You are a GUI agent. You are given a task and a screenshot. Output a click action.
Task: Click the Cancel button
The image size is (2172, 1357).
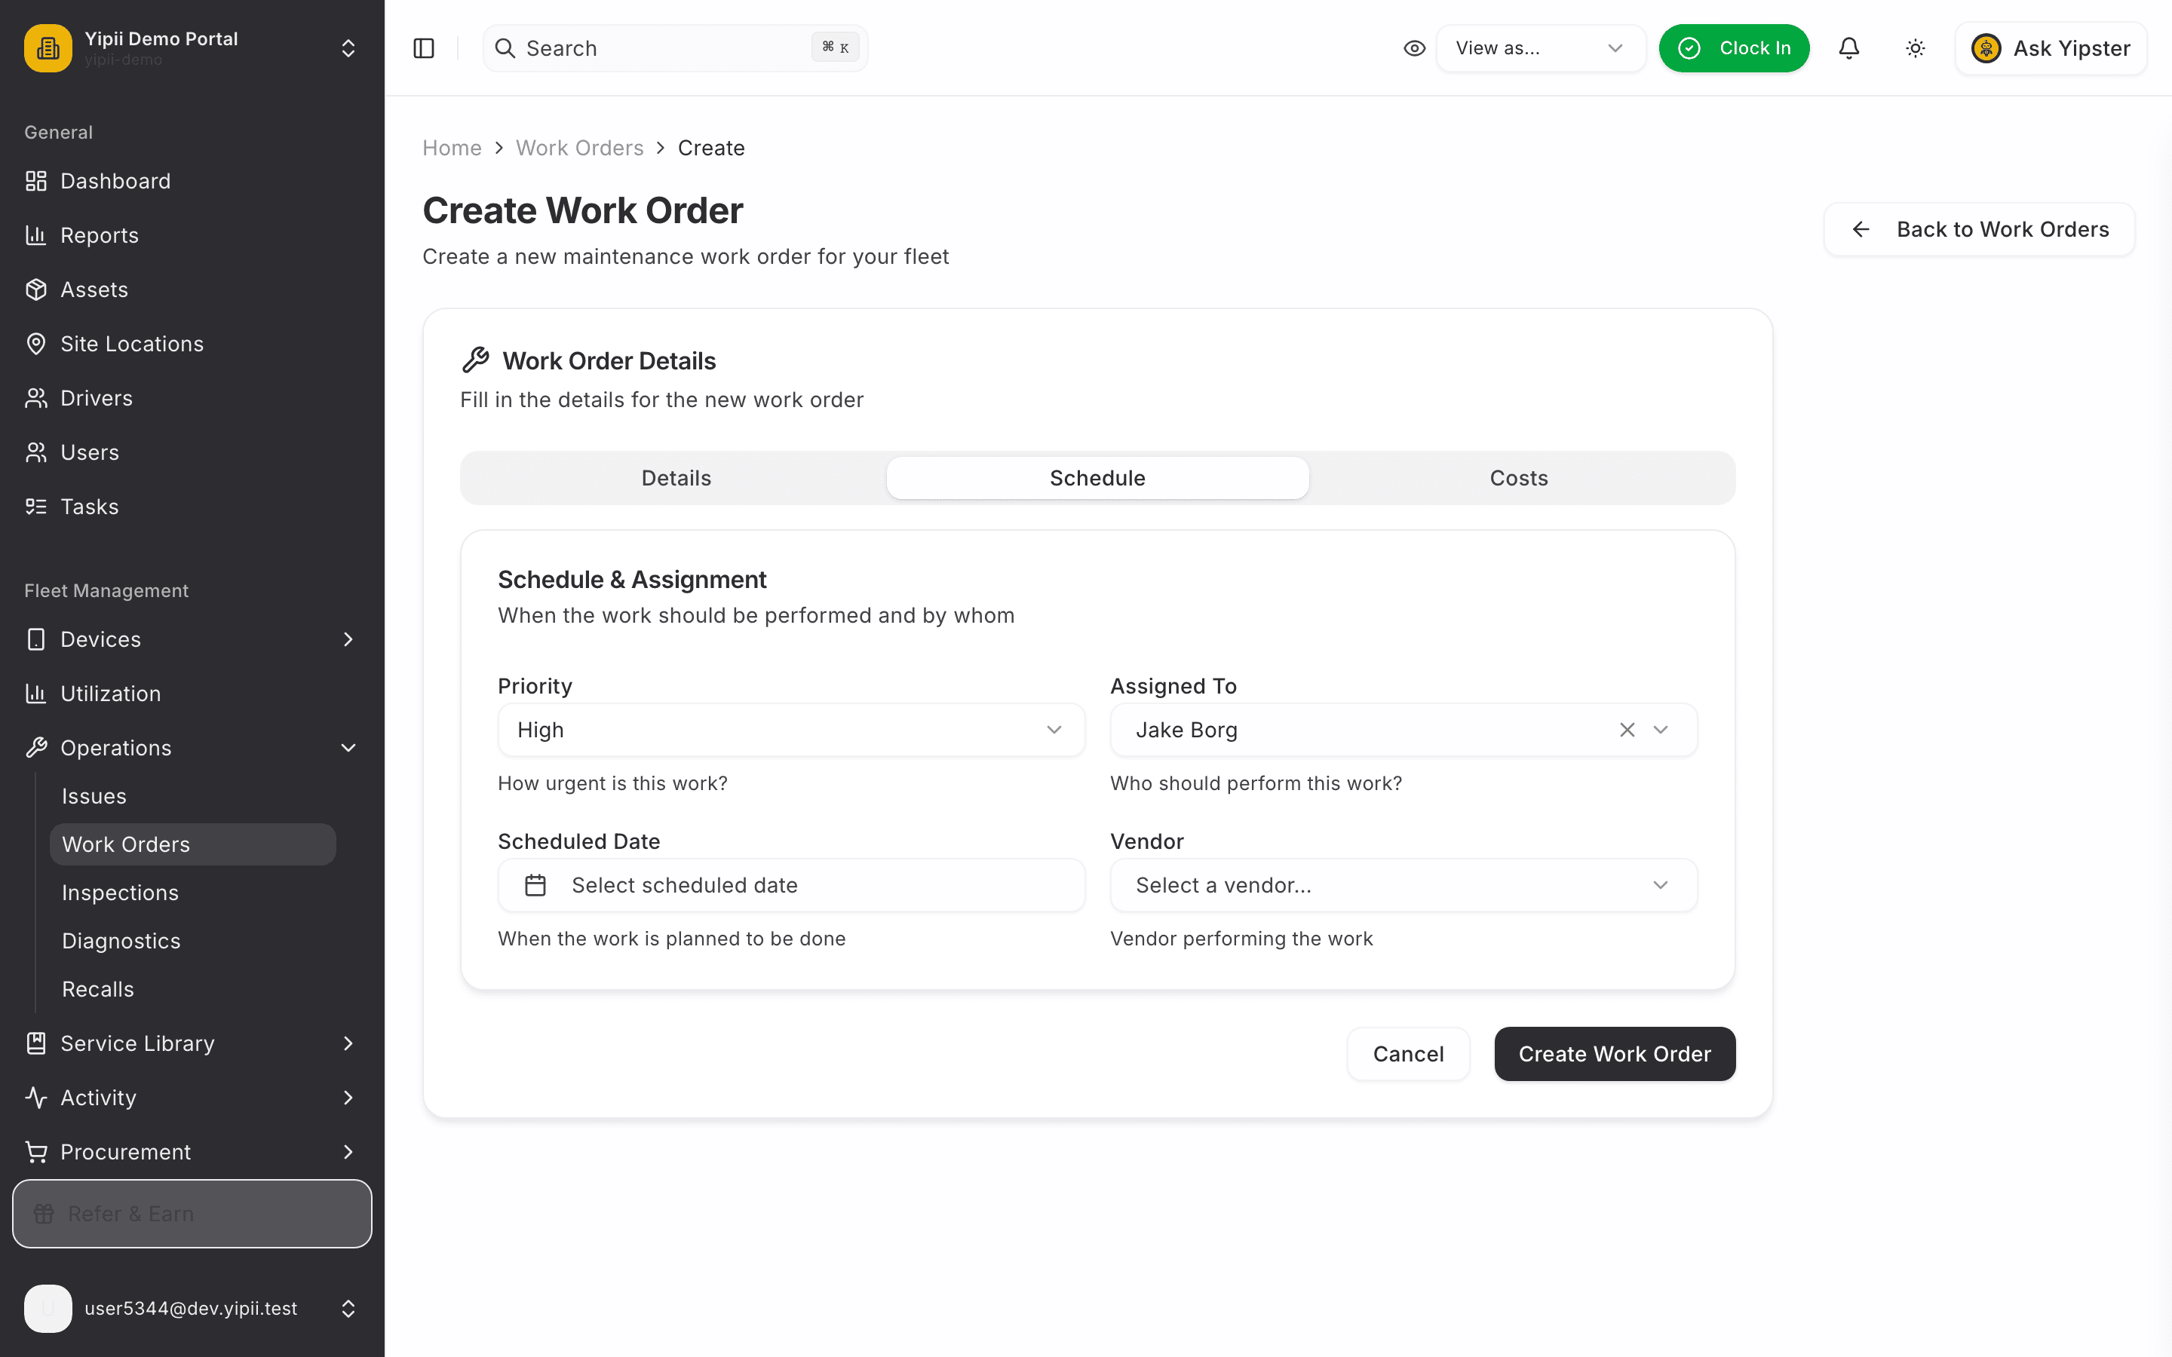(1408, 1054)
